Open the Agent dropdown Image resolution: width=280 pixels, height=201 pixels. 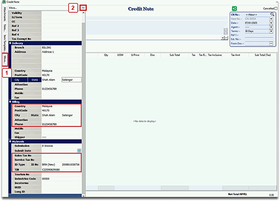[x=271, y=27]
